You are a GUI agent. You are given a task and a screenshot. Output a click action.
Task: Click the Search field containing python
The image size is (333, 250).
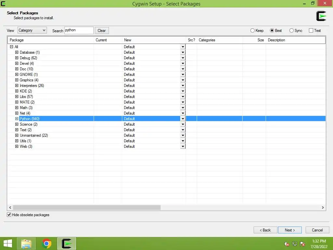(x=79, y=30)
